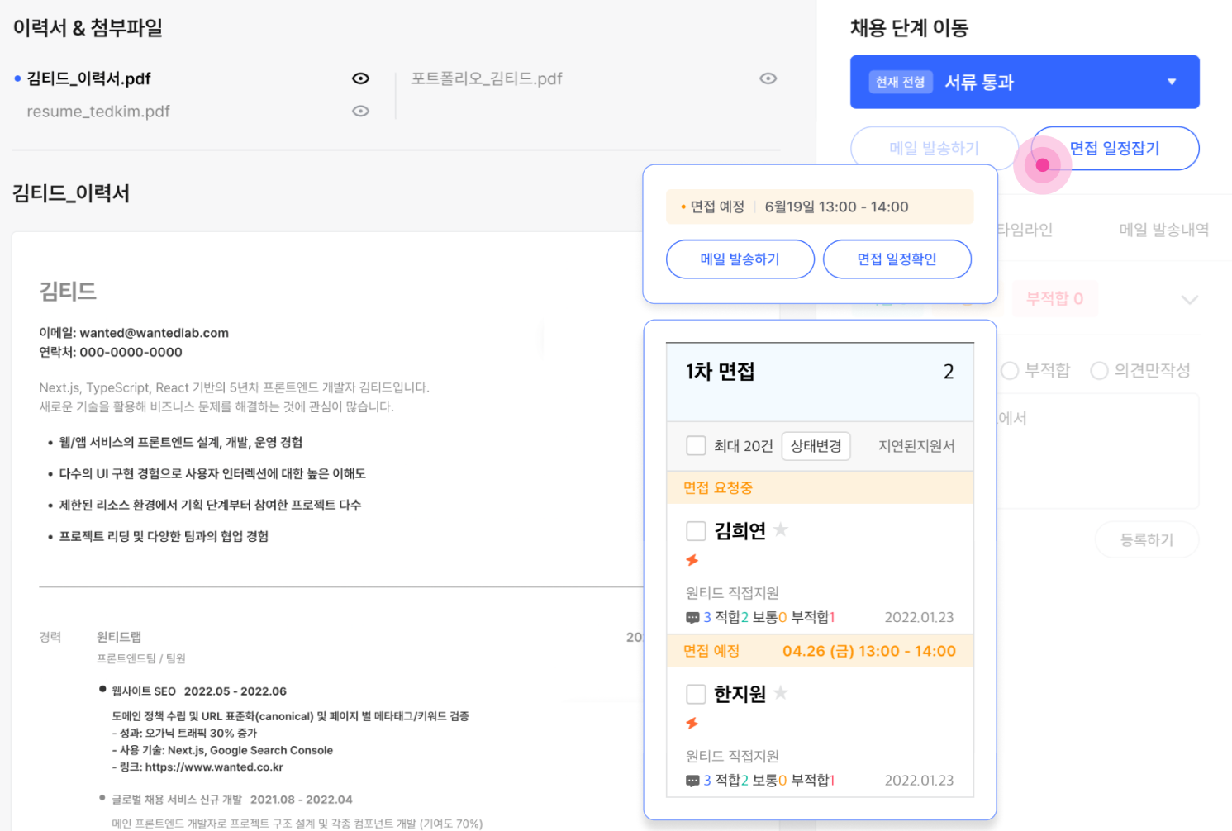Preview 김티드_이력서.pdf with its eye icon
The image size is (1232, 831).
click(360, 78)
